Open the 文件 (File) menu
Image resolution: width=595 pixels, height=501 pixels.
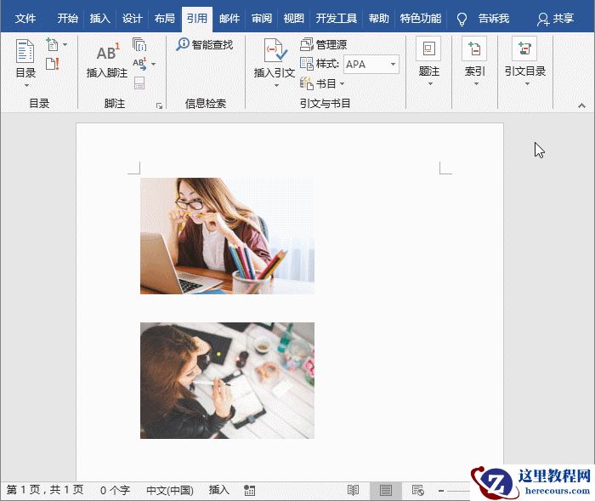point(25,18)
